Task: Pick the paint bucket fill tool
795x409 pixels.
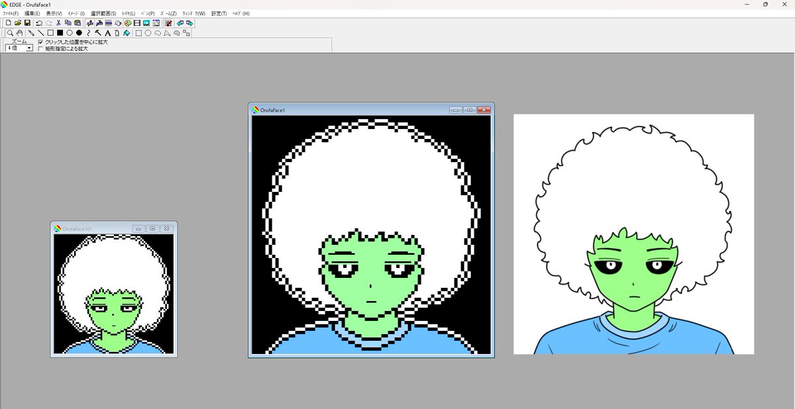Action: pyautogui.click(x=127, y=33)
